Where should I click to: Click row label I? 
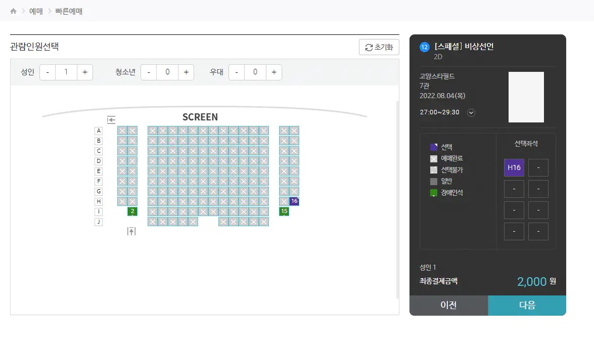pyautogui.click(x=99, y=211)
